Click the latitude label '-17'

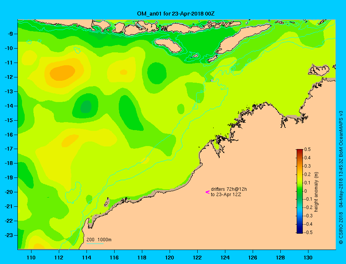pyautogui.click(x=9, y=149)
